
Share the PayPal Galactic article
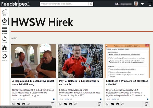coord(71,104)
